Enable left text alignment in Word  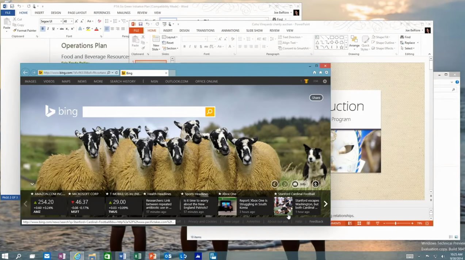tap(107, 29)
